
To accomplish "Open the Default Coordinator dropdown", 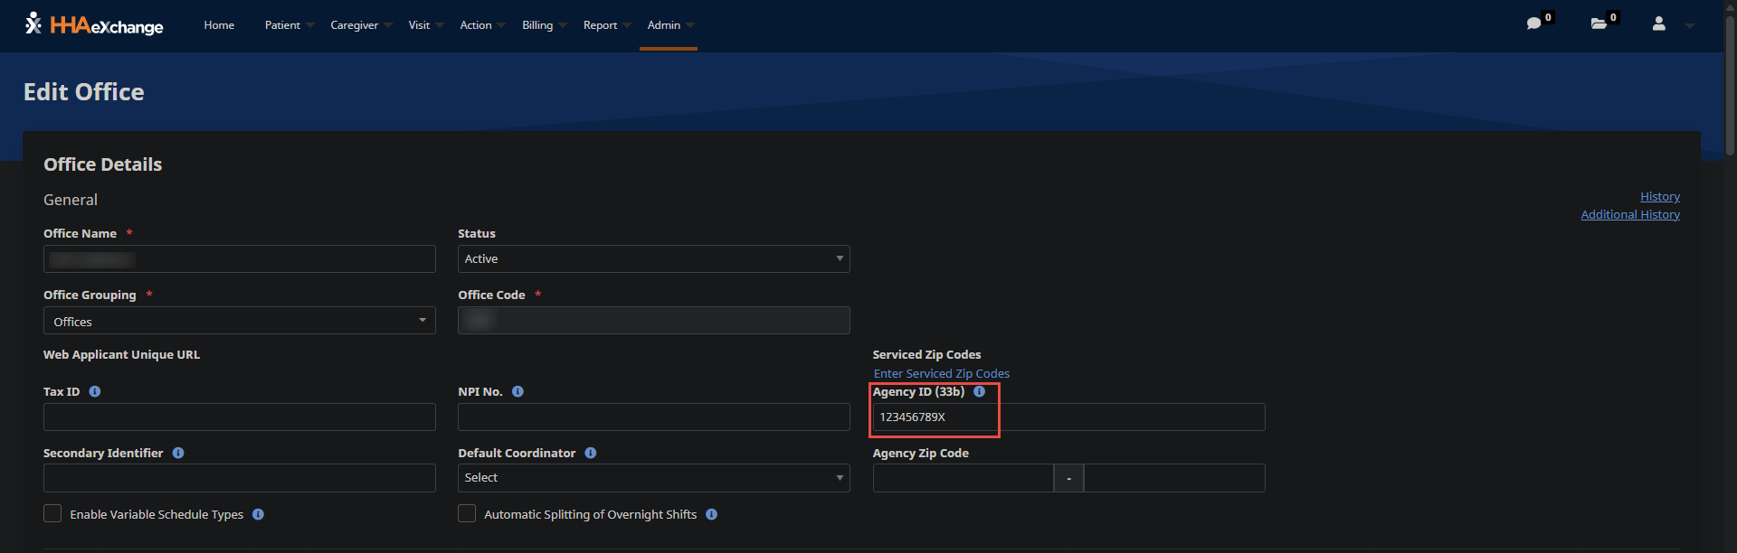I will point(653,477).
